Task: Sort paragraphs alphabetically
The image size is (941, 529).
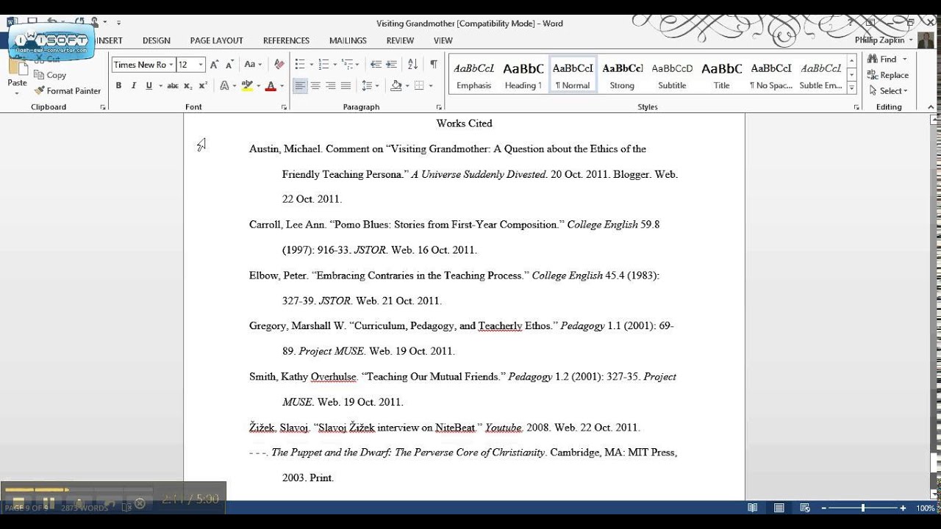Action: (x=412, y=65)
